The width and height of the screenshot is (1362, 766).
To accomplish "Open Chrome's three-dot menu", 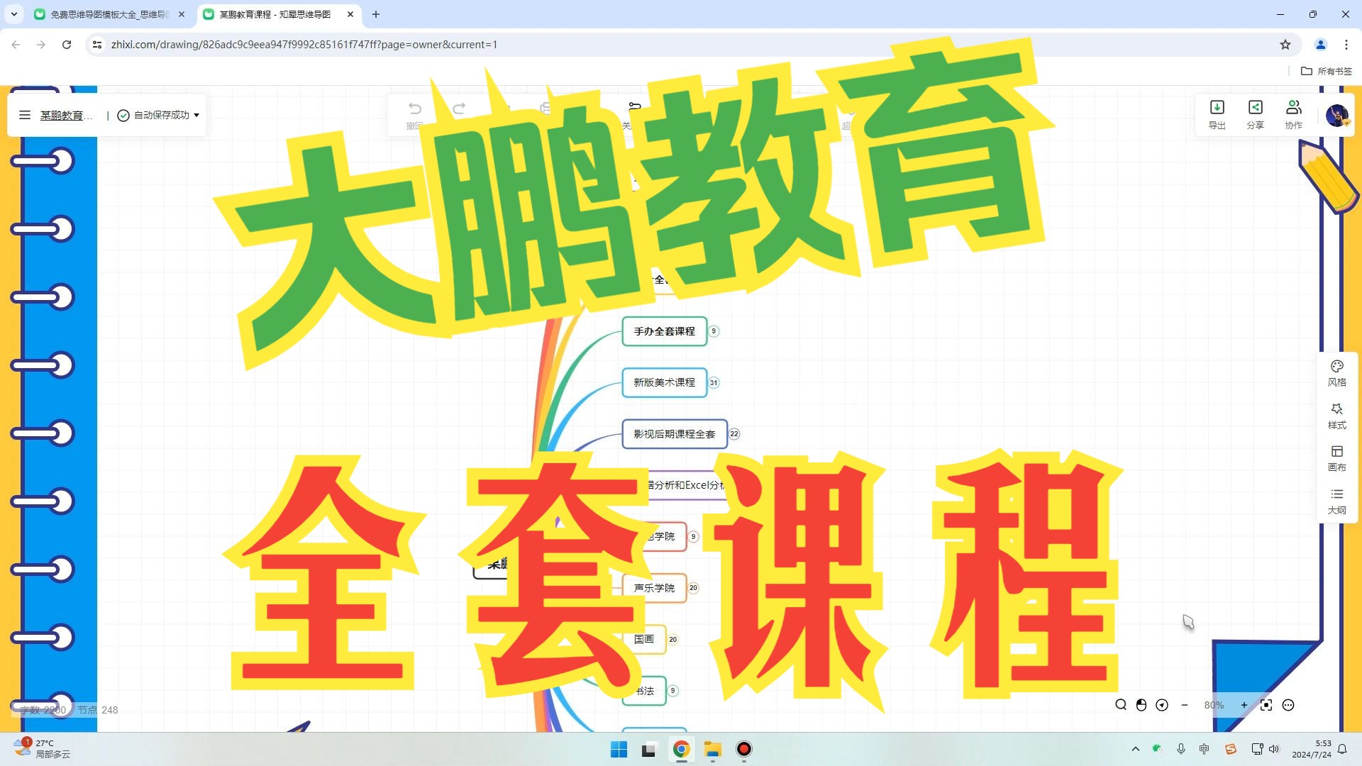I will coord(1346,45).
